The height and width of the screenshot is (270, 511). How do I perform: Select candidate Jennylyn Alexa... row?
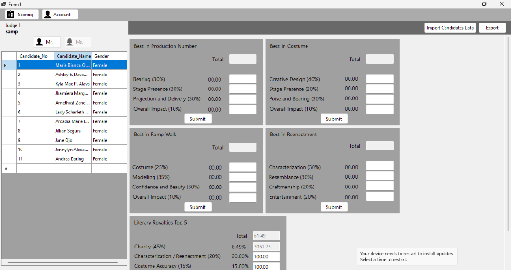pyautogui.click(x=64, y=150)
